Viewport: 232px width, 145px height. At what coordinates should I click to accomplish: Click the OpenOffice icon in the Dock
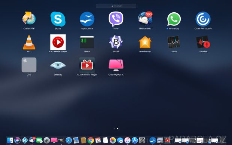[x=153, y=140]
